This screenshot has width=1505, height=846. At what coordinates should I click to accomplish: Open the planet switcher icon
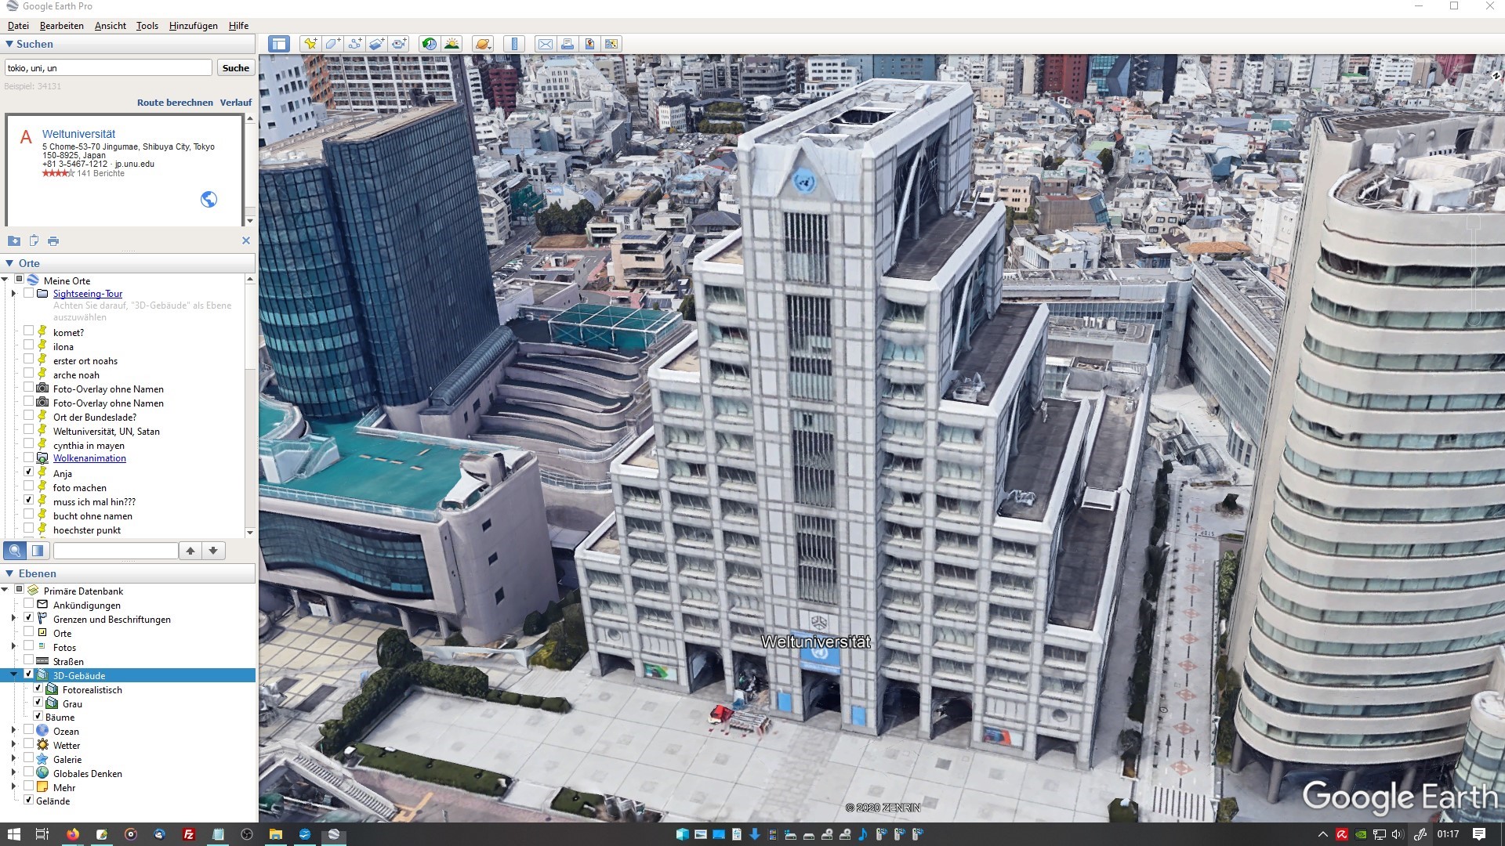(x=483, y=44)
